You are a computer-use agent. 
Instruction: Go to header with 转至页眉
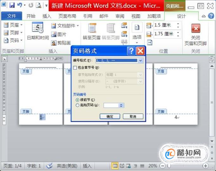pyautogui.click(x=92, y=31)
